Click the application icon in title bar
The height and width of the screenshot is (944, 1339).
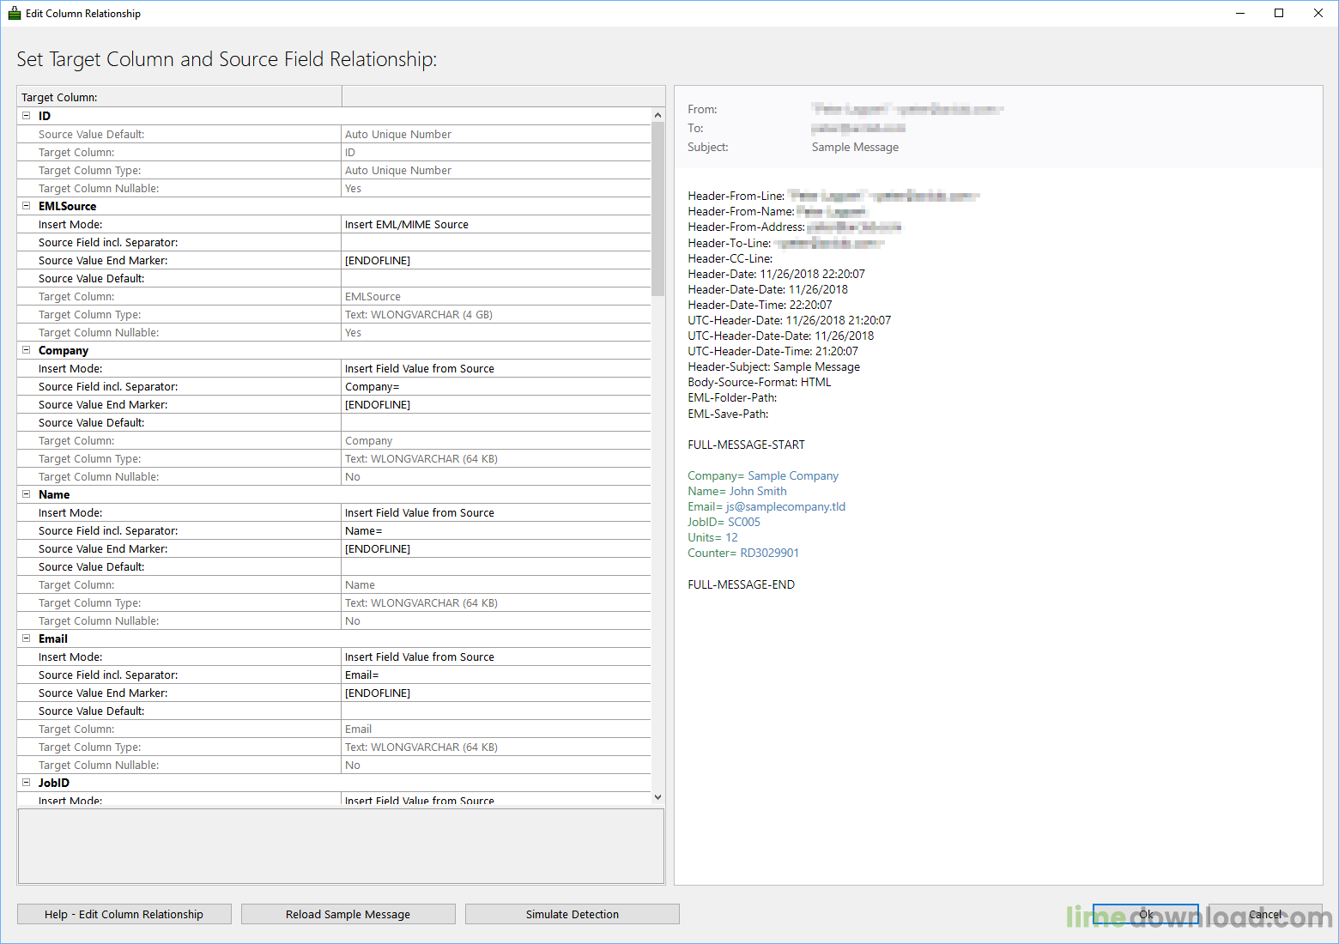(14, 13)
